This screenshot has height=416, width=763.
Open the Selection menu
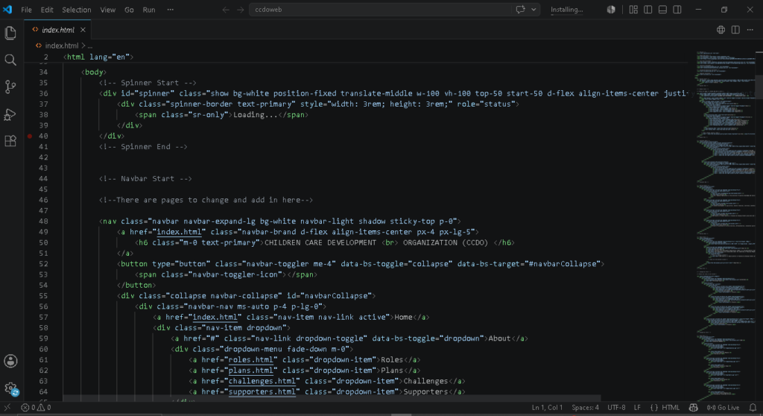pyautogui.click(x=77, y=9)
